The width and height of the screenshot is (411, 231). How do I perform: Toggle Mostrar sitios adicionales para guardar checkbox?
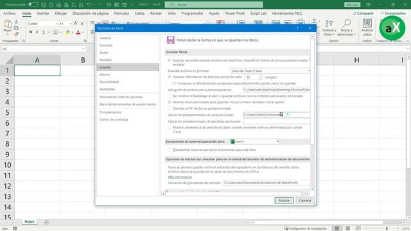[170, 102]
